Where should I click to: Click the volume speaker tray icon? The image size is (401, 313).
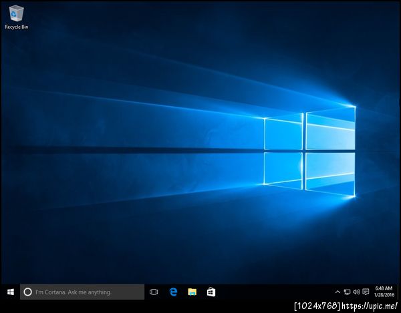tap(356, 292)
